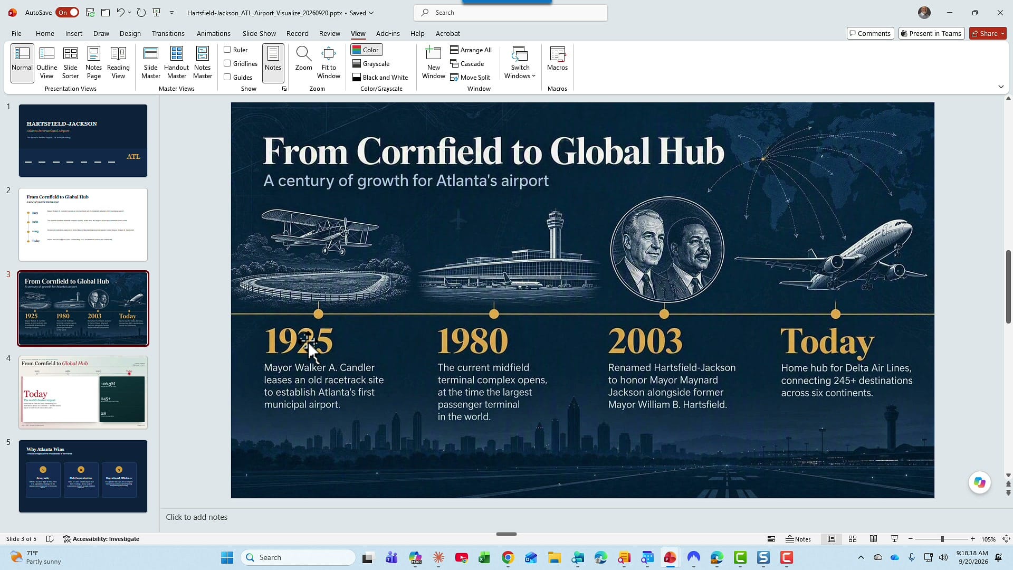The image size is (1013, 570).
Task: Select Black and White mode
Action: tap(380, 77)
